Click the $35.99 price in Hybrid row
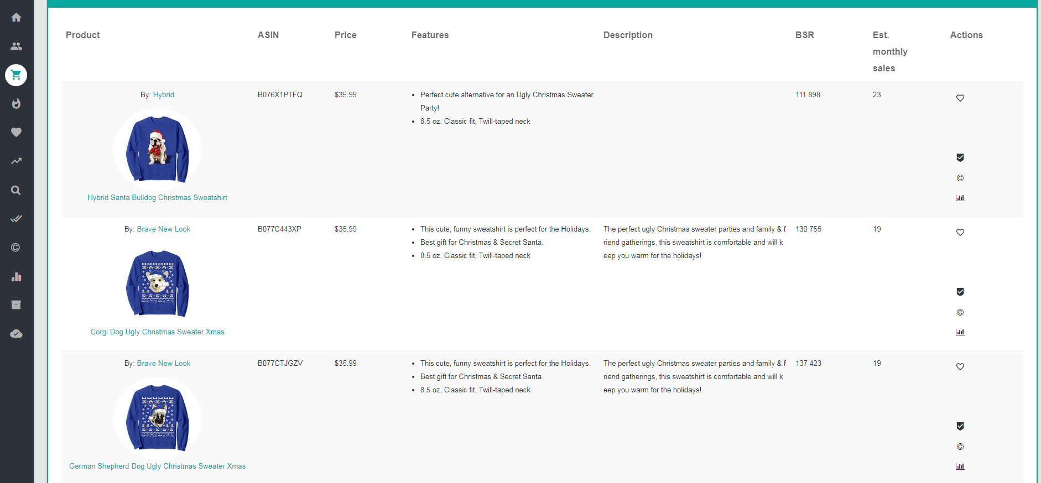Image resolution: width=1041 pixels, height=483 pixels. [346, 95]
